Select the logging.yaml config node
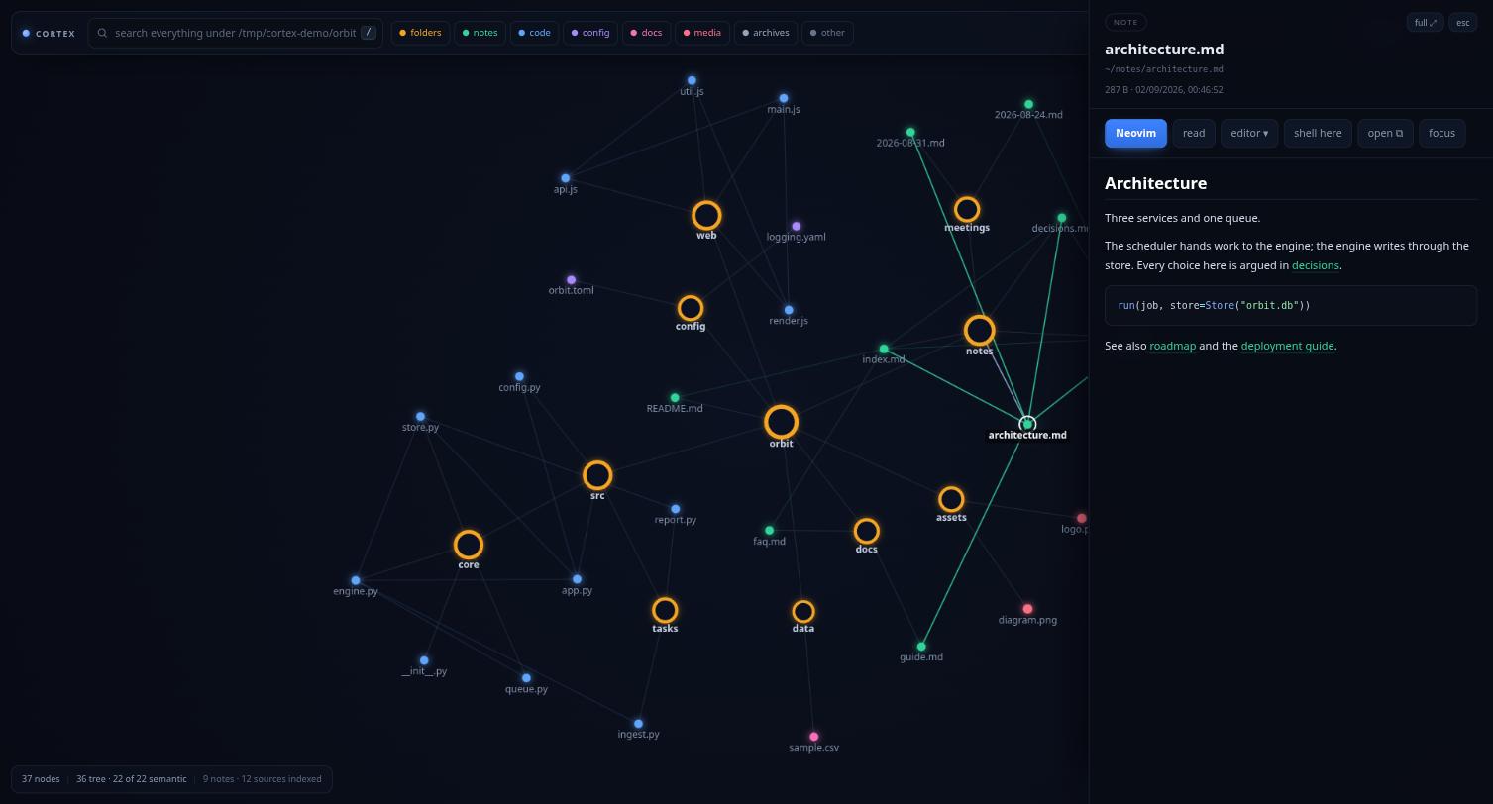 click(796, 227)
